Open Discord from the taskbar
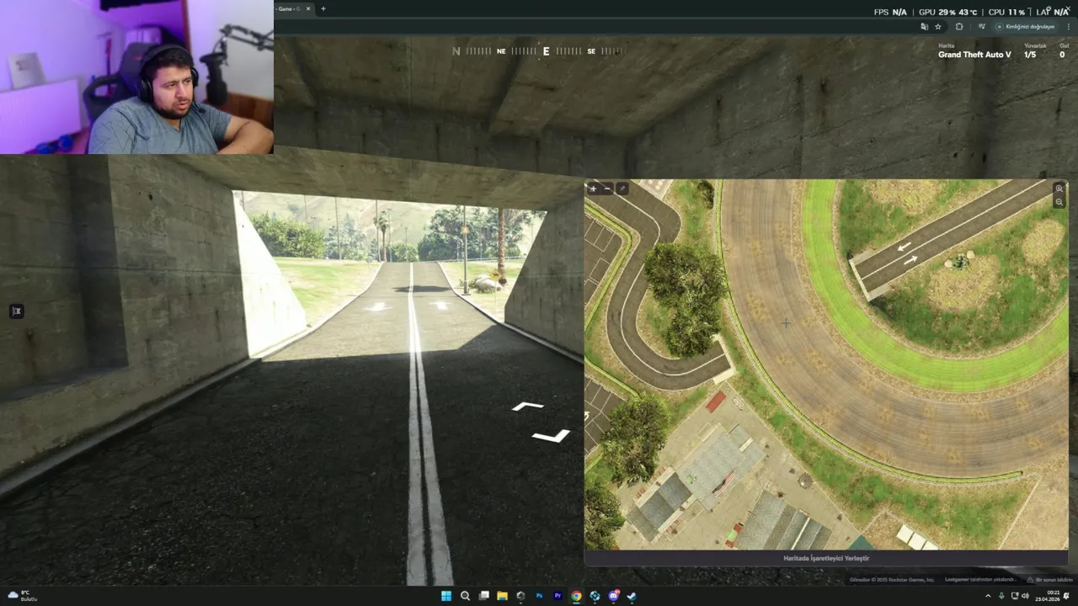Image resolution: width=1078 pixels, height=606 pixels. point(613,596)
